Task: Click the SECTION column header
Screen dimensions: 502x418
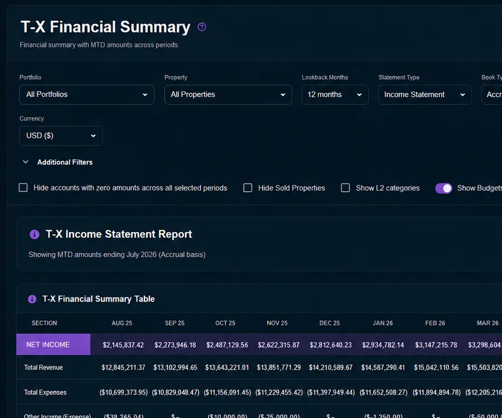Action: pyautogui.click(x=44, y=323)
